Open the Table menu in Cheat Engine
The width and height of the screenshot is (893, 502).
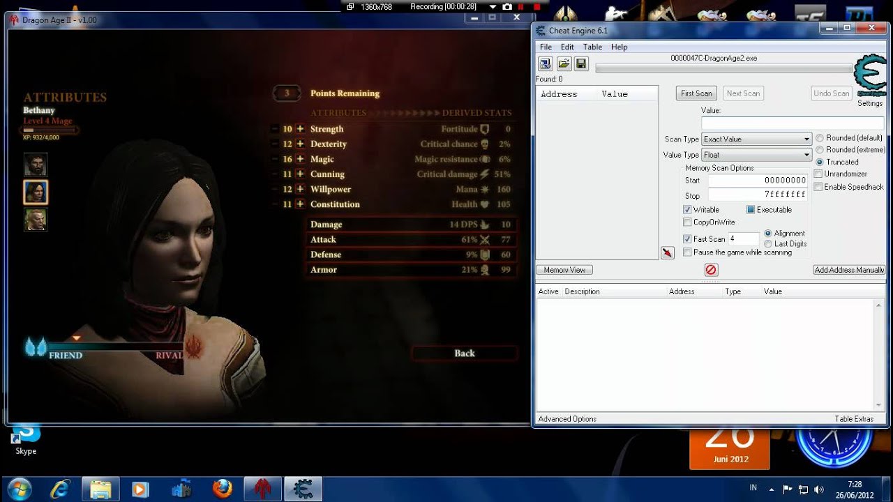pyautogui.click(x=592, y=47)
